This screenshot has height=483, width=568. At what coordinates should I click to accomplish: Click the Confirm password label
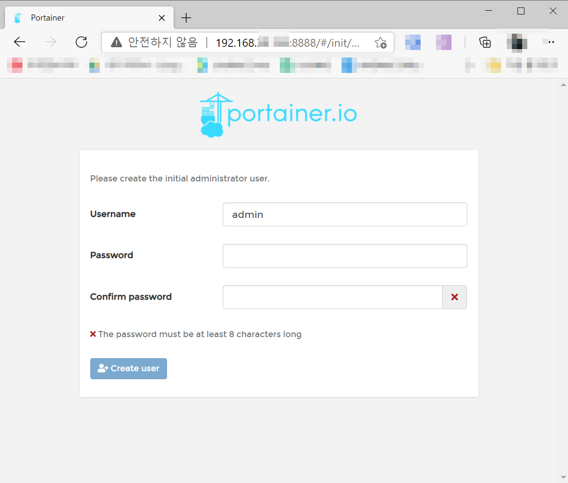131,297
